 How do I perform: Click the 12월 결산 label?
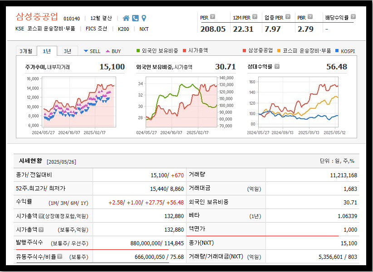point(101,18)
